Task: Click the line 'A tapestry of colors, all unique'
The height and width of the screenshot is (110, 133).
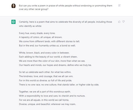Action: tap(41, 37)
